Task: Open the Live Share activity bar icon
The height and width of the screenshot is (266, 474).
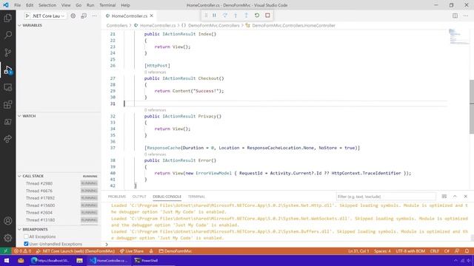Action: click(8, 139)
